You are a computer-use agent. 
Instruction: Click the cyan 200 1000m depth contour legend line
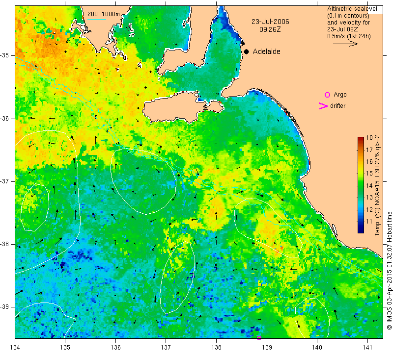pyautogui.click(x=97, y=19)
